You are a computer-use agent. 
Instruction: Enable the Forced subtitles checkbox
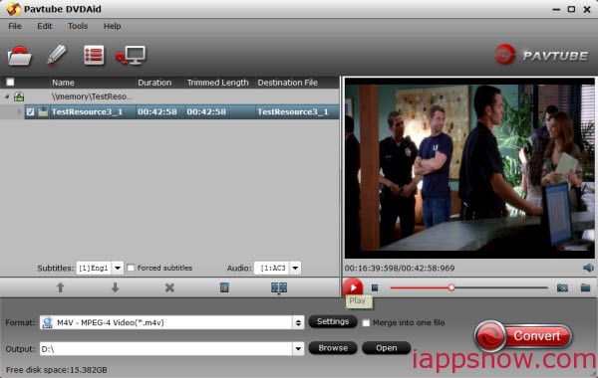coord(131,268)
